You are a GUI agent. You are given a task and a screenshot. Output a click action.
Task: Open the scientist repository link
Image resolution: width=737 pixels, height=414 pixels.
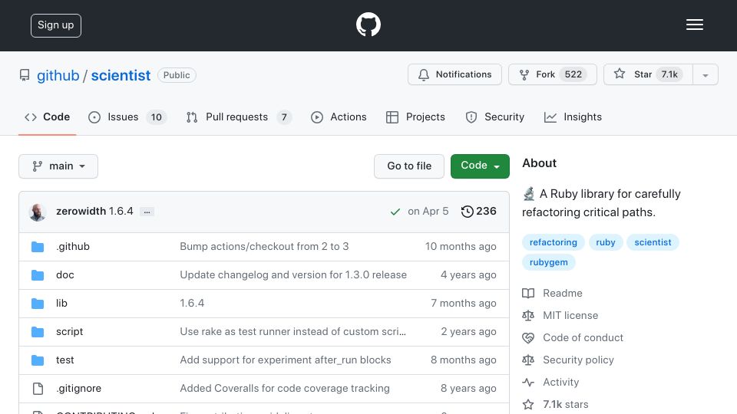121,75
